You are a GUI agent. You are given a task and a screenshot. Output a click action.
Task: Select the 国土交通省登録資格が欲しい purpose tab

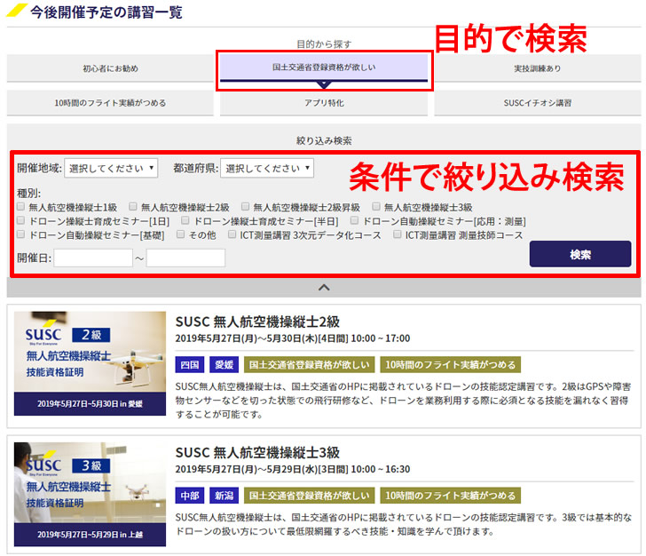click(x=324, y=68)
